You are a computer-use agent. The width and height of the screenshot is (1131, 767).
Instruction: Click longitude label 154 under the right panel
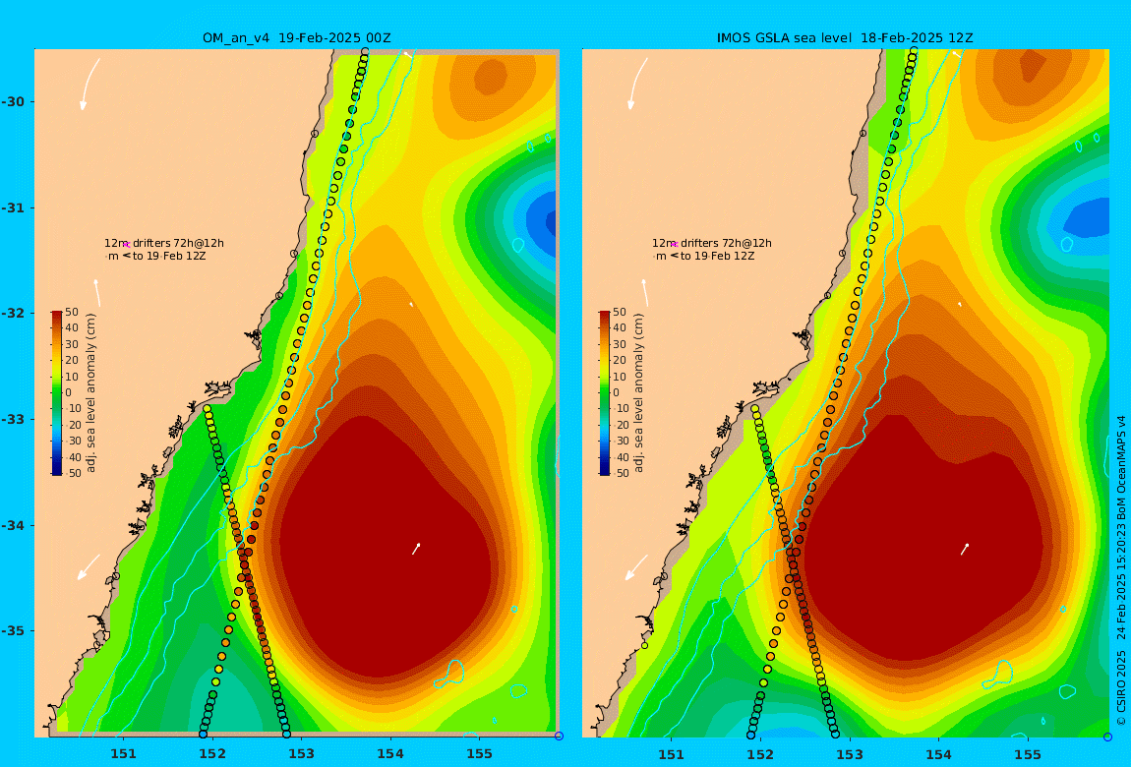click(938, 754)
